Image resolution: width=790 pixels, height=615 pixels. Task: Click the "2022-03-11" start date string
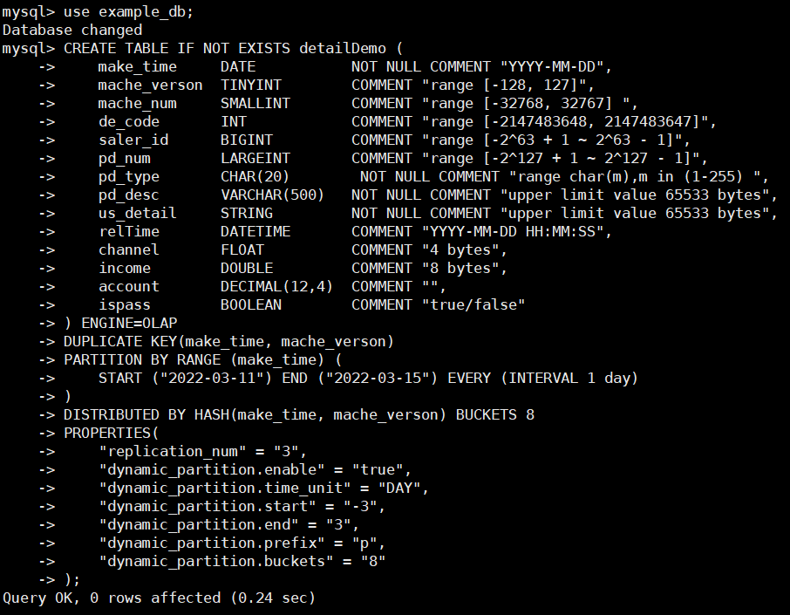point(212,378)
